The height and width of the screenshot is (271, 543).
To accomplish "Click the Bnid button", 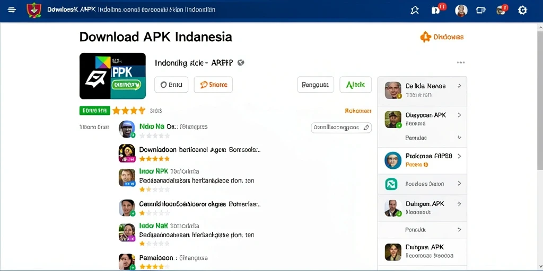I will tap(171, 85).
